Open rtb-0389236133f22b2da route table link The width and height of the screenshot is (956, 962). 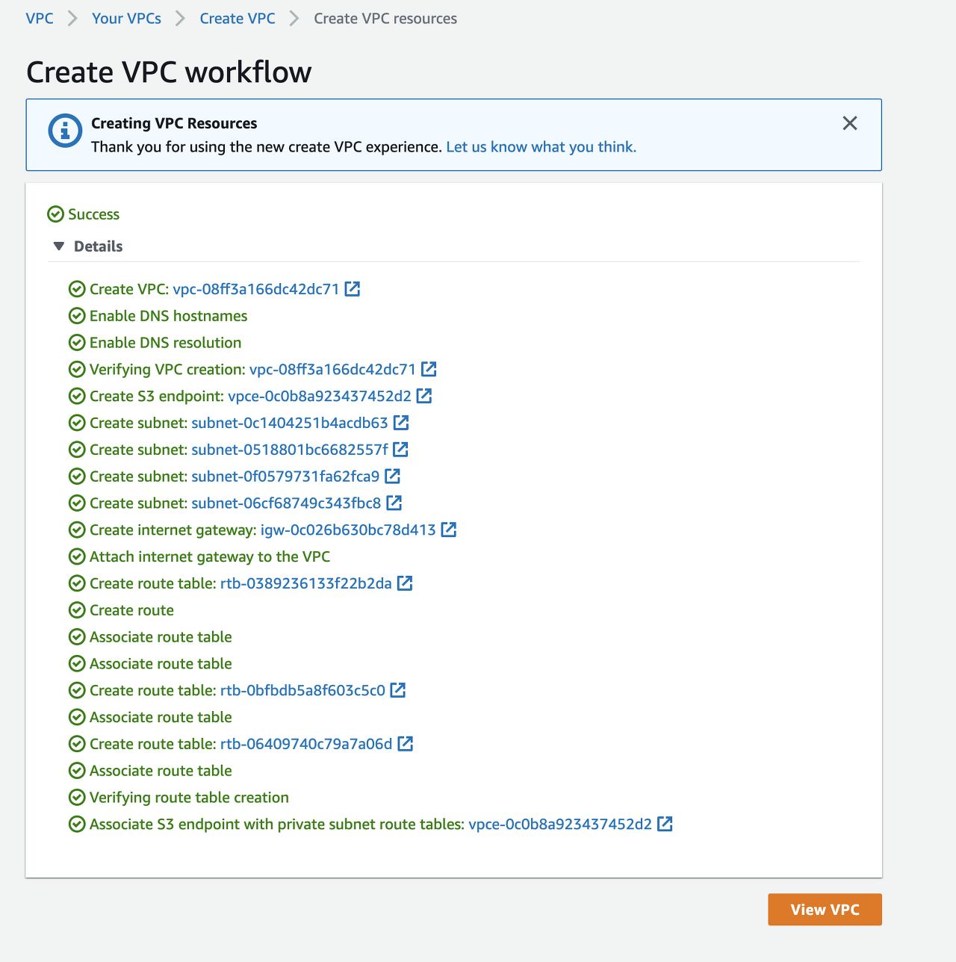click(306, 583)
